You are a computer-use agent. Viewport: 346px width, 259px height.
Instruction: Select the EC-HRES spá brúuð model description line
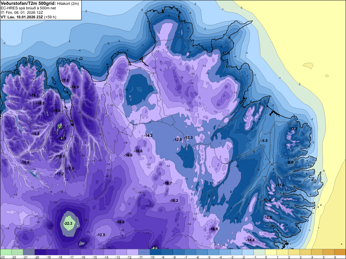coord(28,8)
